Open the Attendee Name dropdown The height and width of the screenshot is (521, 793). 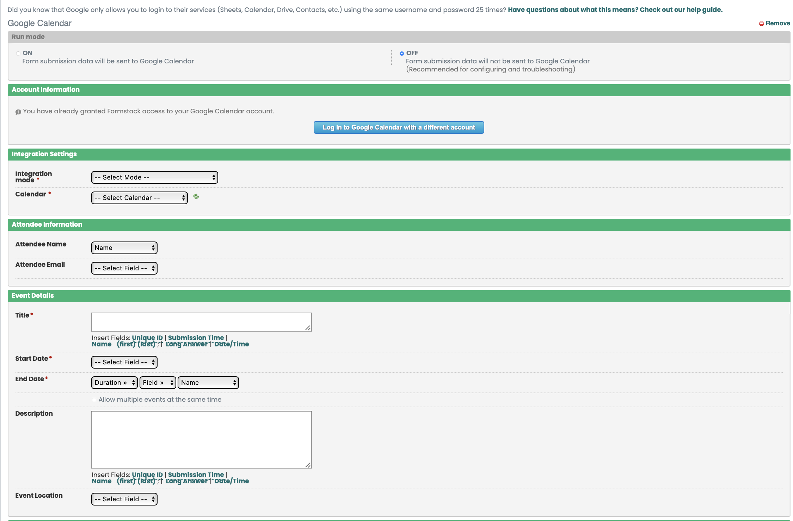tap(124, 247)
